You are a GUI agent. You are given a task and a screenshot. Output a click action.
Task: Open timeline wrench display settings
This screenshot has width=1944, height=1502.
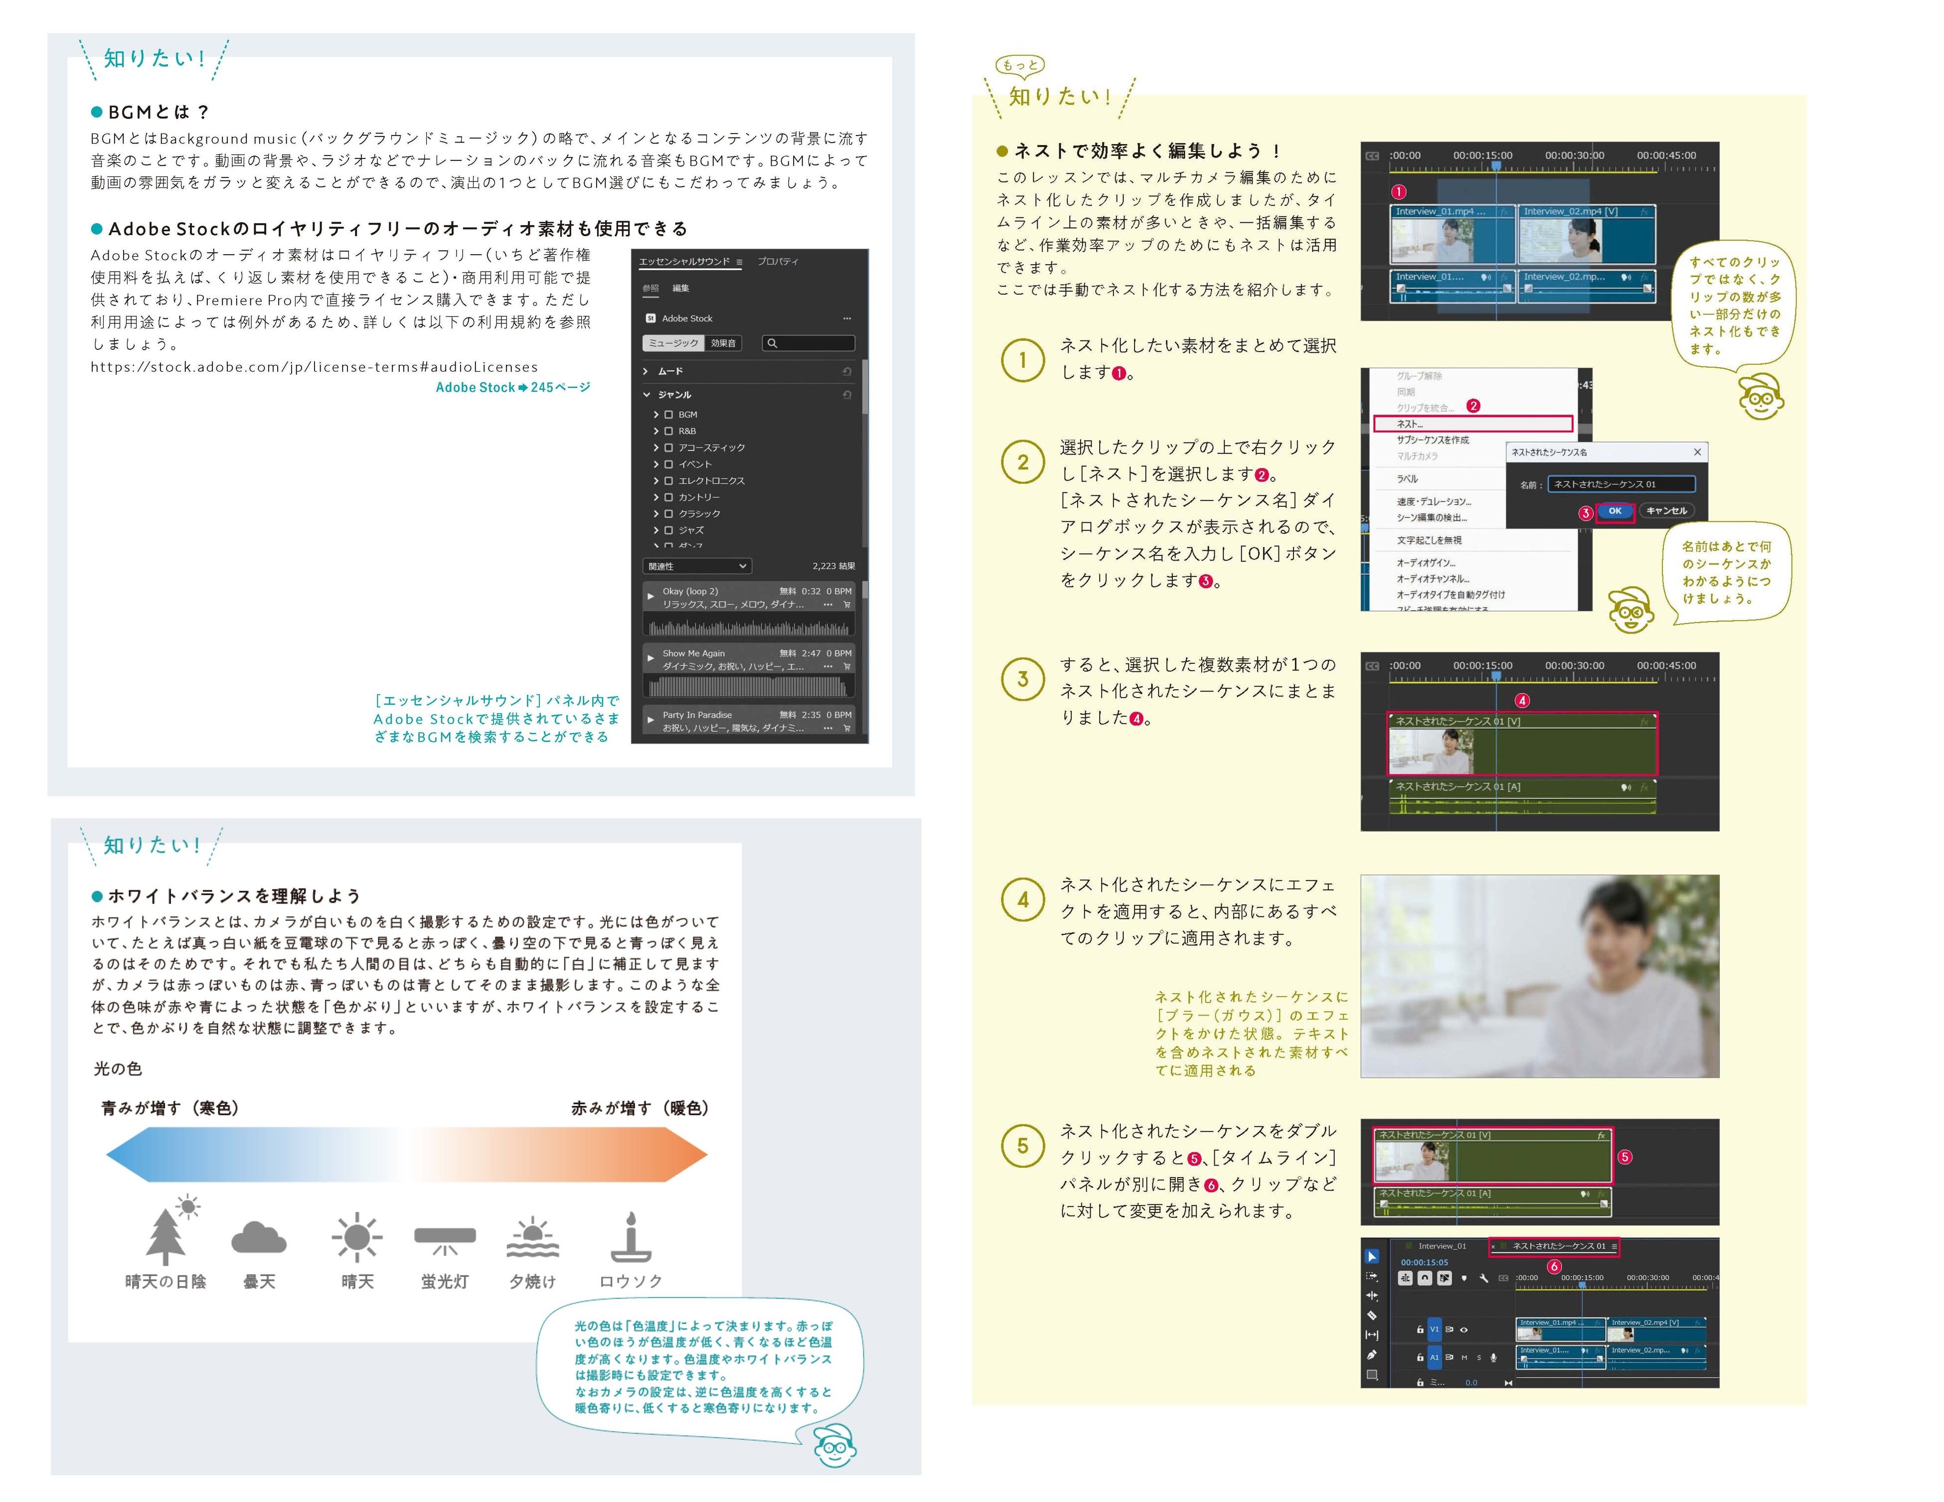point(1484,1278)
